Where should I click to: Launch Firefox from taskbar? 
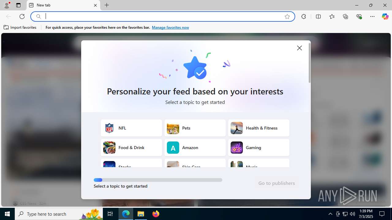point(156,214)
